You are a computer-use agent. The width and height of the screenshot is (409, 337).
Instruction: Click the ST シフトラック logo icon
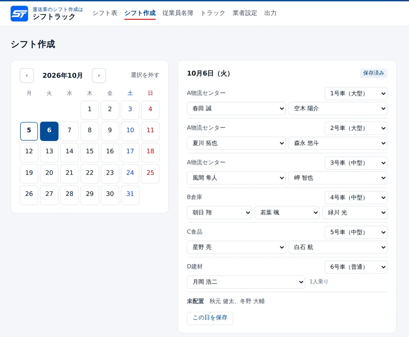19,14
